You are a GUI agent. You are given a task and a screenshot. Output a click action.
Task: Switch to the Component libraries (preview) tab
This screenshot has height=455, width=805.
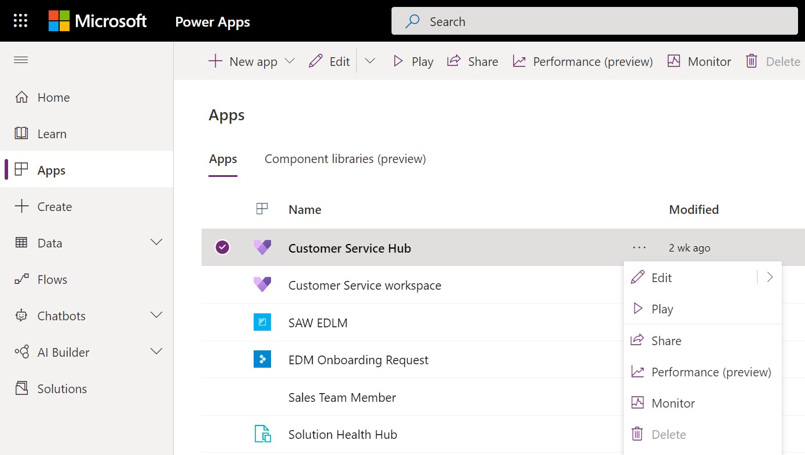tap(345, 158)
